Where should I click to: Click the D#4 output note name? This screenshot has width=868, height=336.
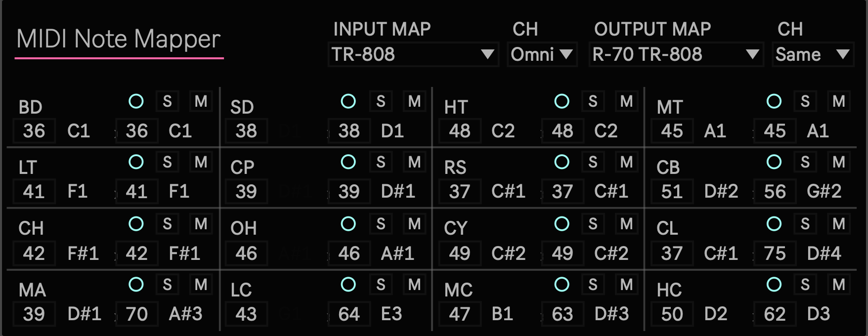tap(824, 253)
